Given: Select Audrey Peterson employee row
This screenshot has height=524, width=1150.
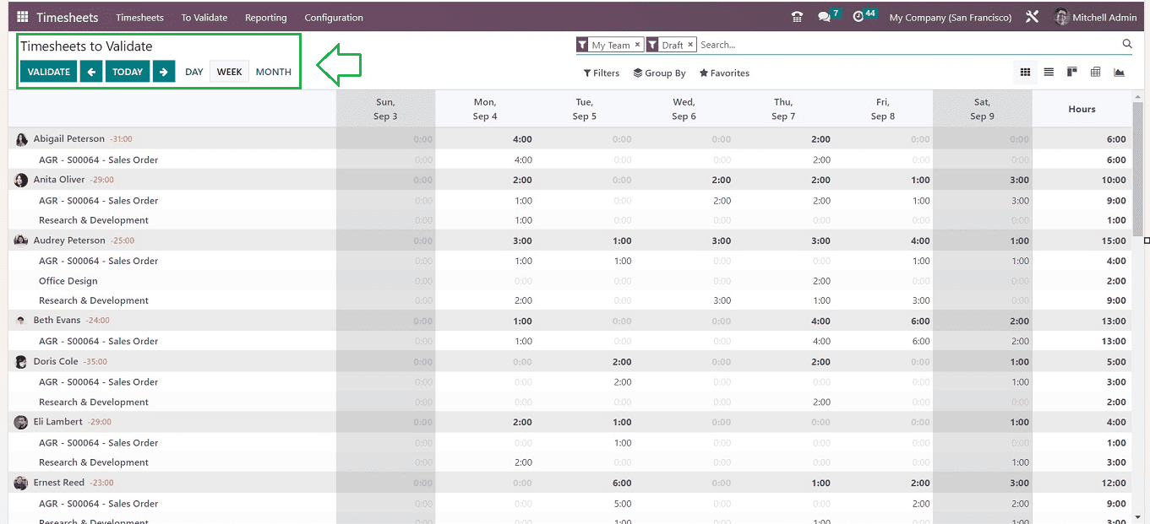Looking at the screenshot, I should point(570,240).
